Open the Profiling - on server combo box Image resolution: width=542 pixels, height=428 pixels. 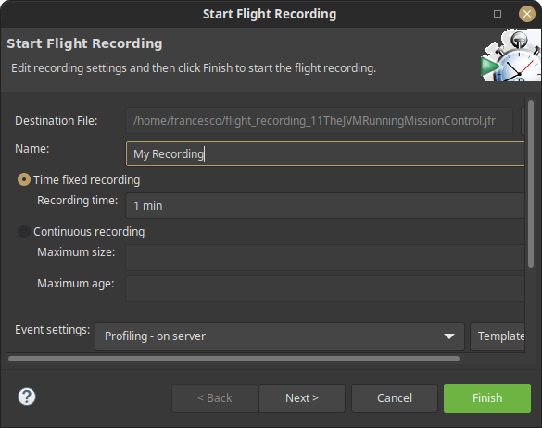click(x=280, y=336)
